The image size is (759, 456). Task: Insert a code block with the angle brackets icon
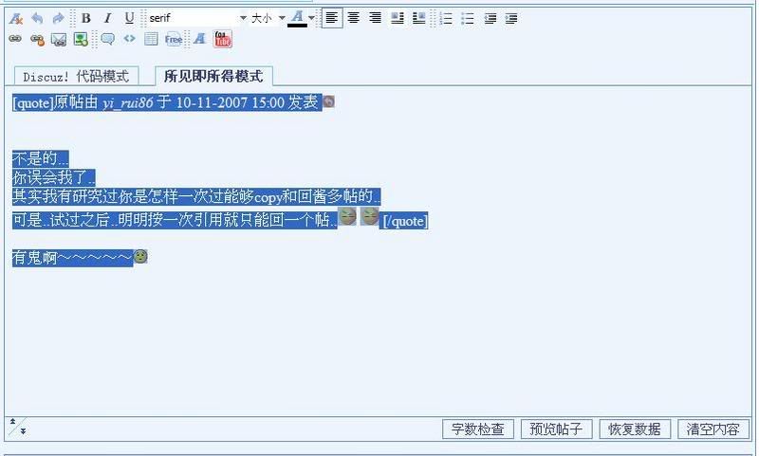point(129,39)
